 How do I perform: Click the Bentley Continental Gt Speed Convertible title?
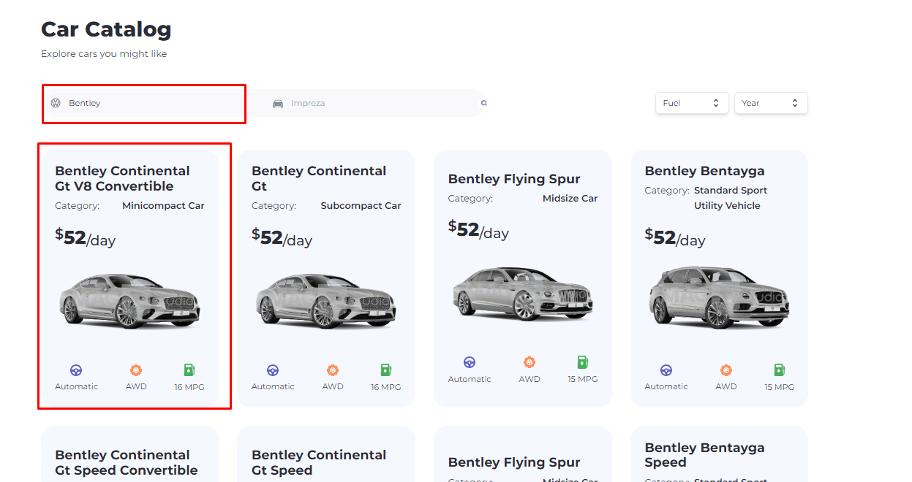127,462
